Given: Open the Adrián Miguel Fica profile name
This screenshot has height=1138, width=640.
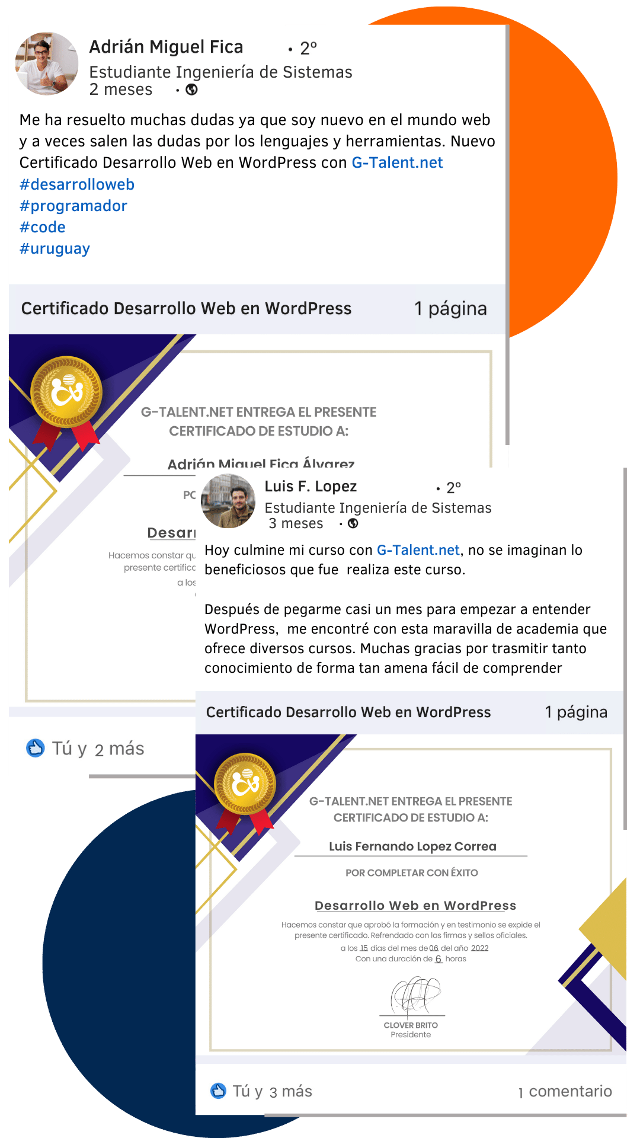Looking at the screenshot, I should [x=166, y=47].
